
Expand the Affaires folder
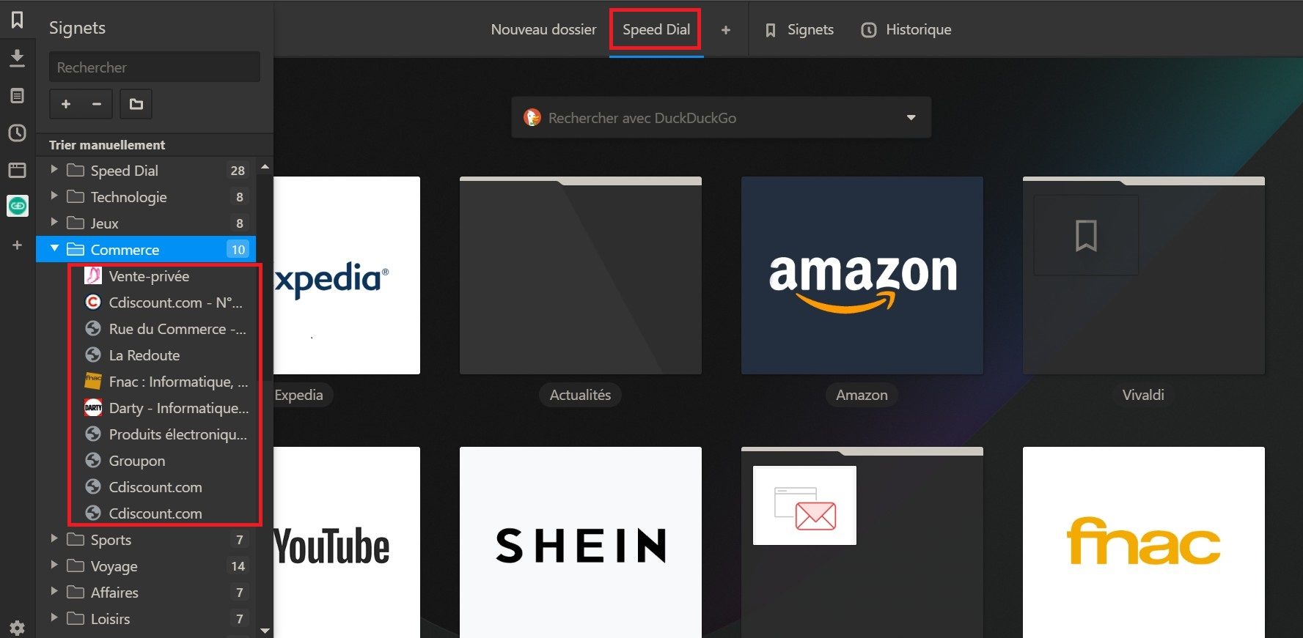[x=54, y=592]
